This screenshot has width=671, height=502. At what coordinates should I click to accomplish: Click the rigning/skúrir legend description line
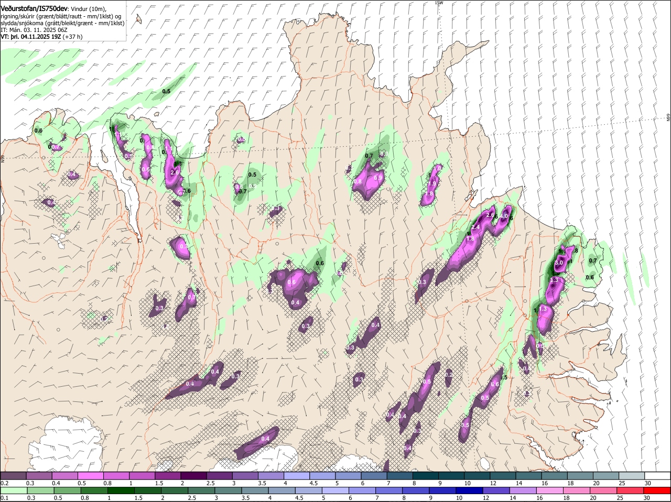point(61,16)
